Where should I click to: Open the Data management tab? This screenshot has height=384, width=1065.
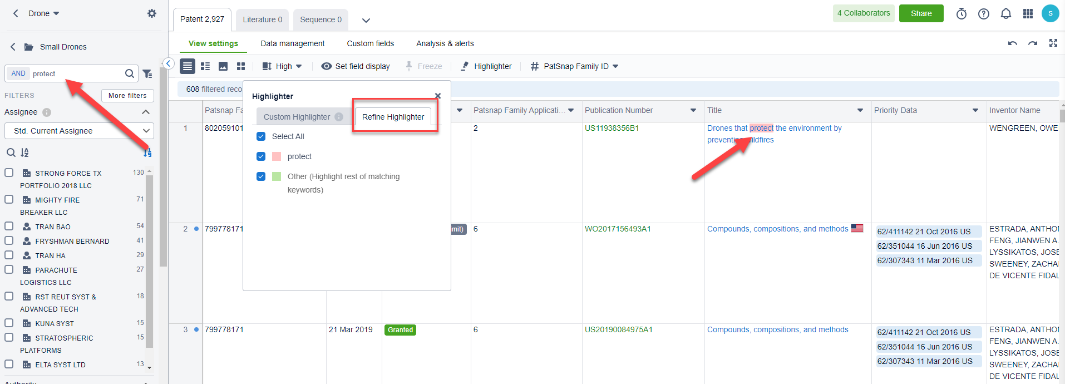(292, 43)
